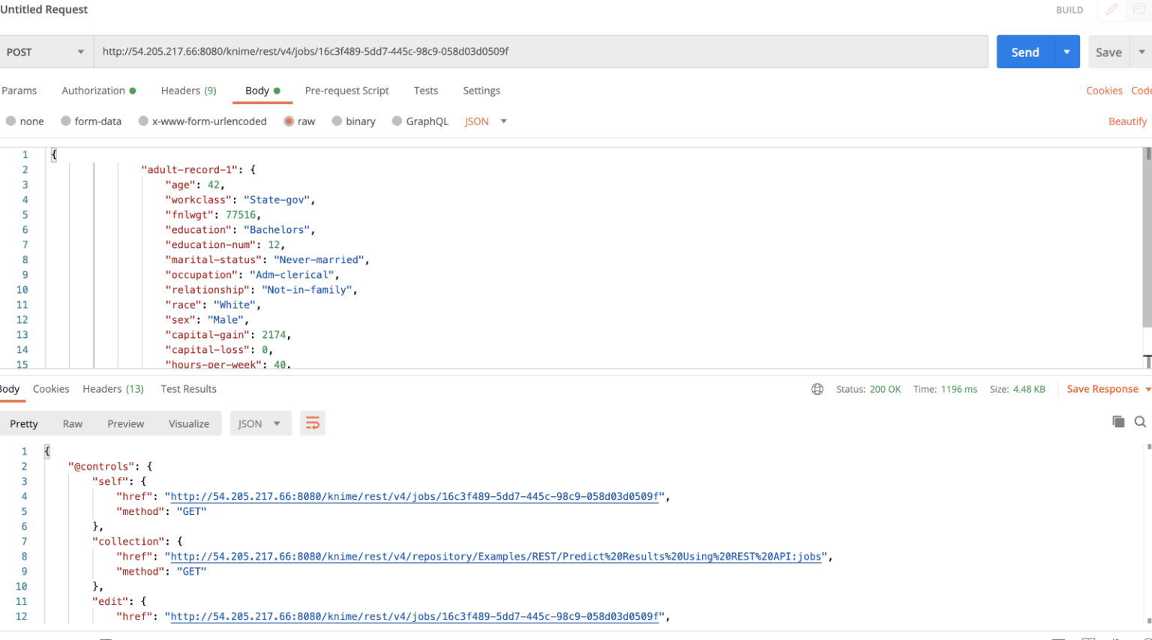This screenshot has height=640, width=1152.
Task: Open the response Headers (13) tab
Action: point(113,389)
